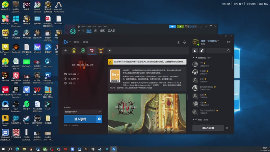The height and width of the screenshot is (152, 270).
Task: Select the green WoW Classic game icon
Action: tap(83, 50)
